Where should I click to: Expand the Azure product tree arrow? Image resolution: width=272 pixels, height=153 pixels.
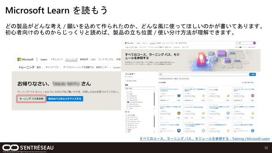126,93
